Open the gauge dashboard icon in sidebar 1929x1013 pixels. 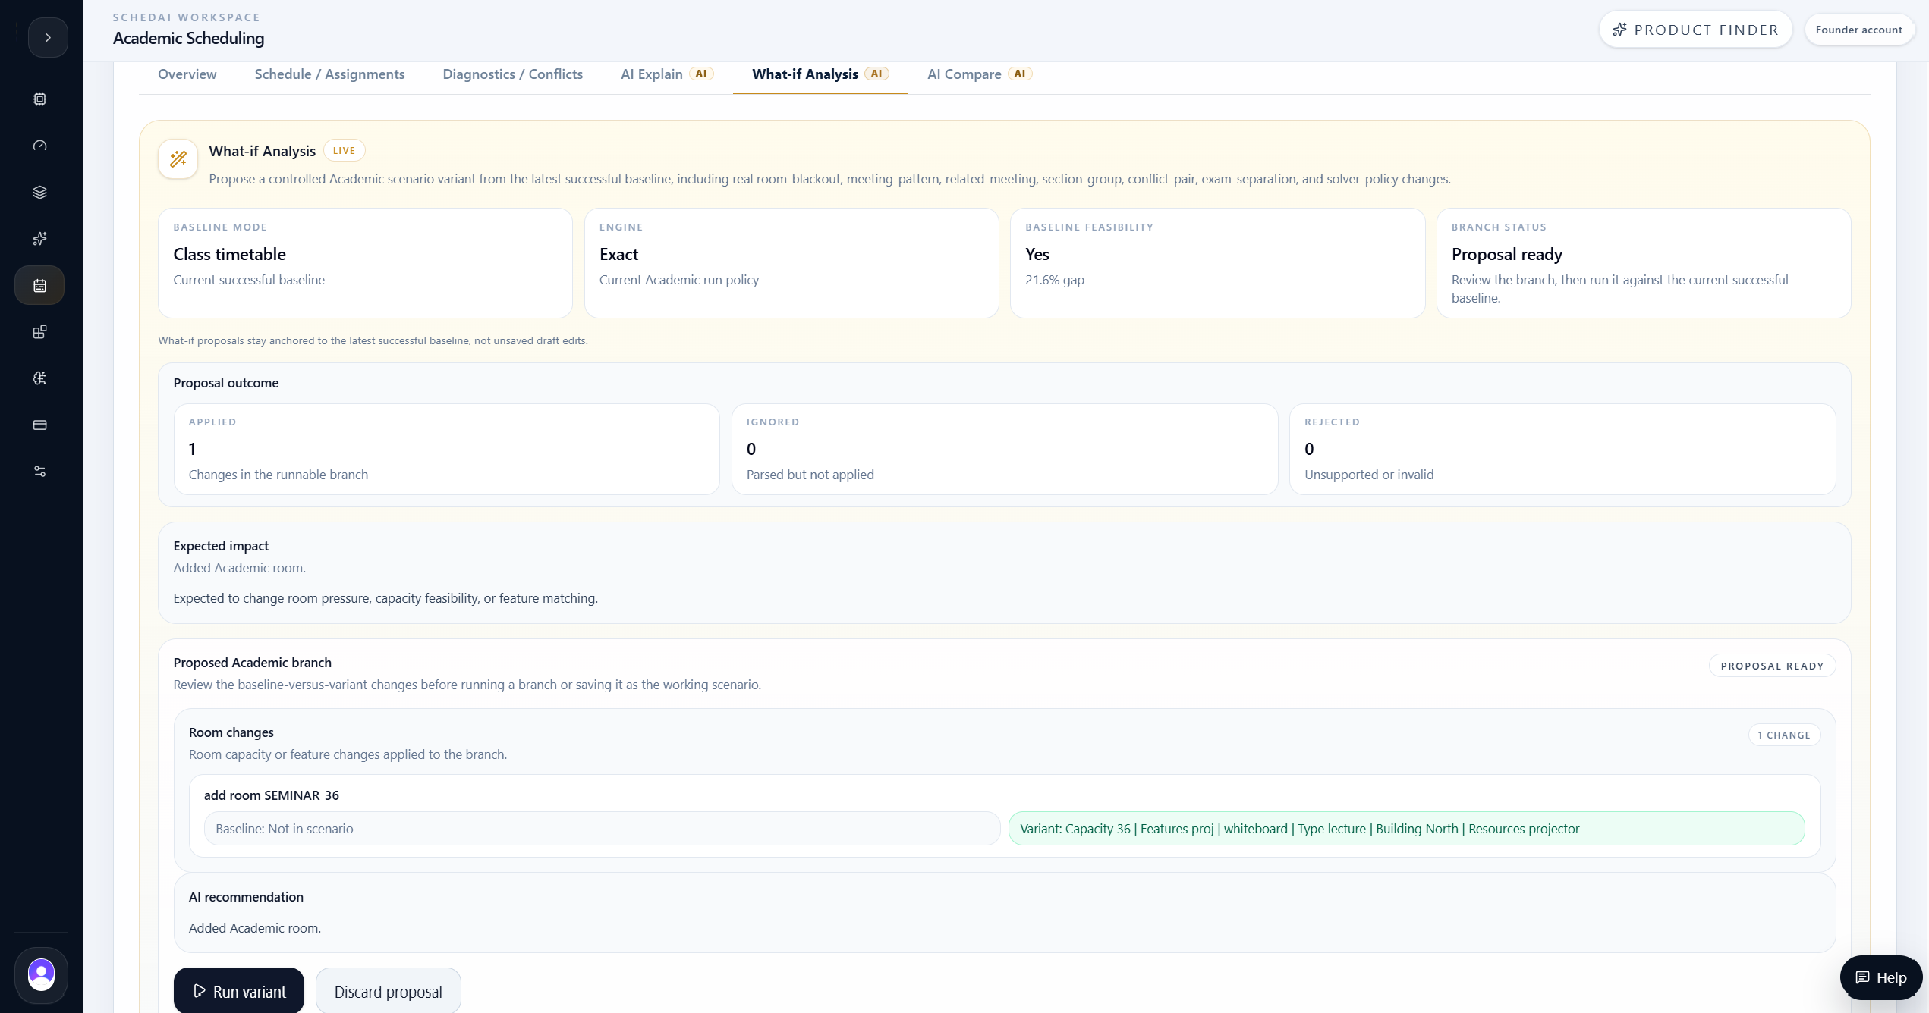click(40, 146)
